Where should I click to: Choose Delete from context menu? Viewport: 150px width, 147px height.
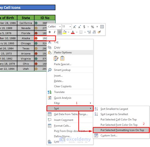59,81
